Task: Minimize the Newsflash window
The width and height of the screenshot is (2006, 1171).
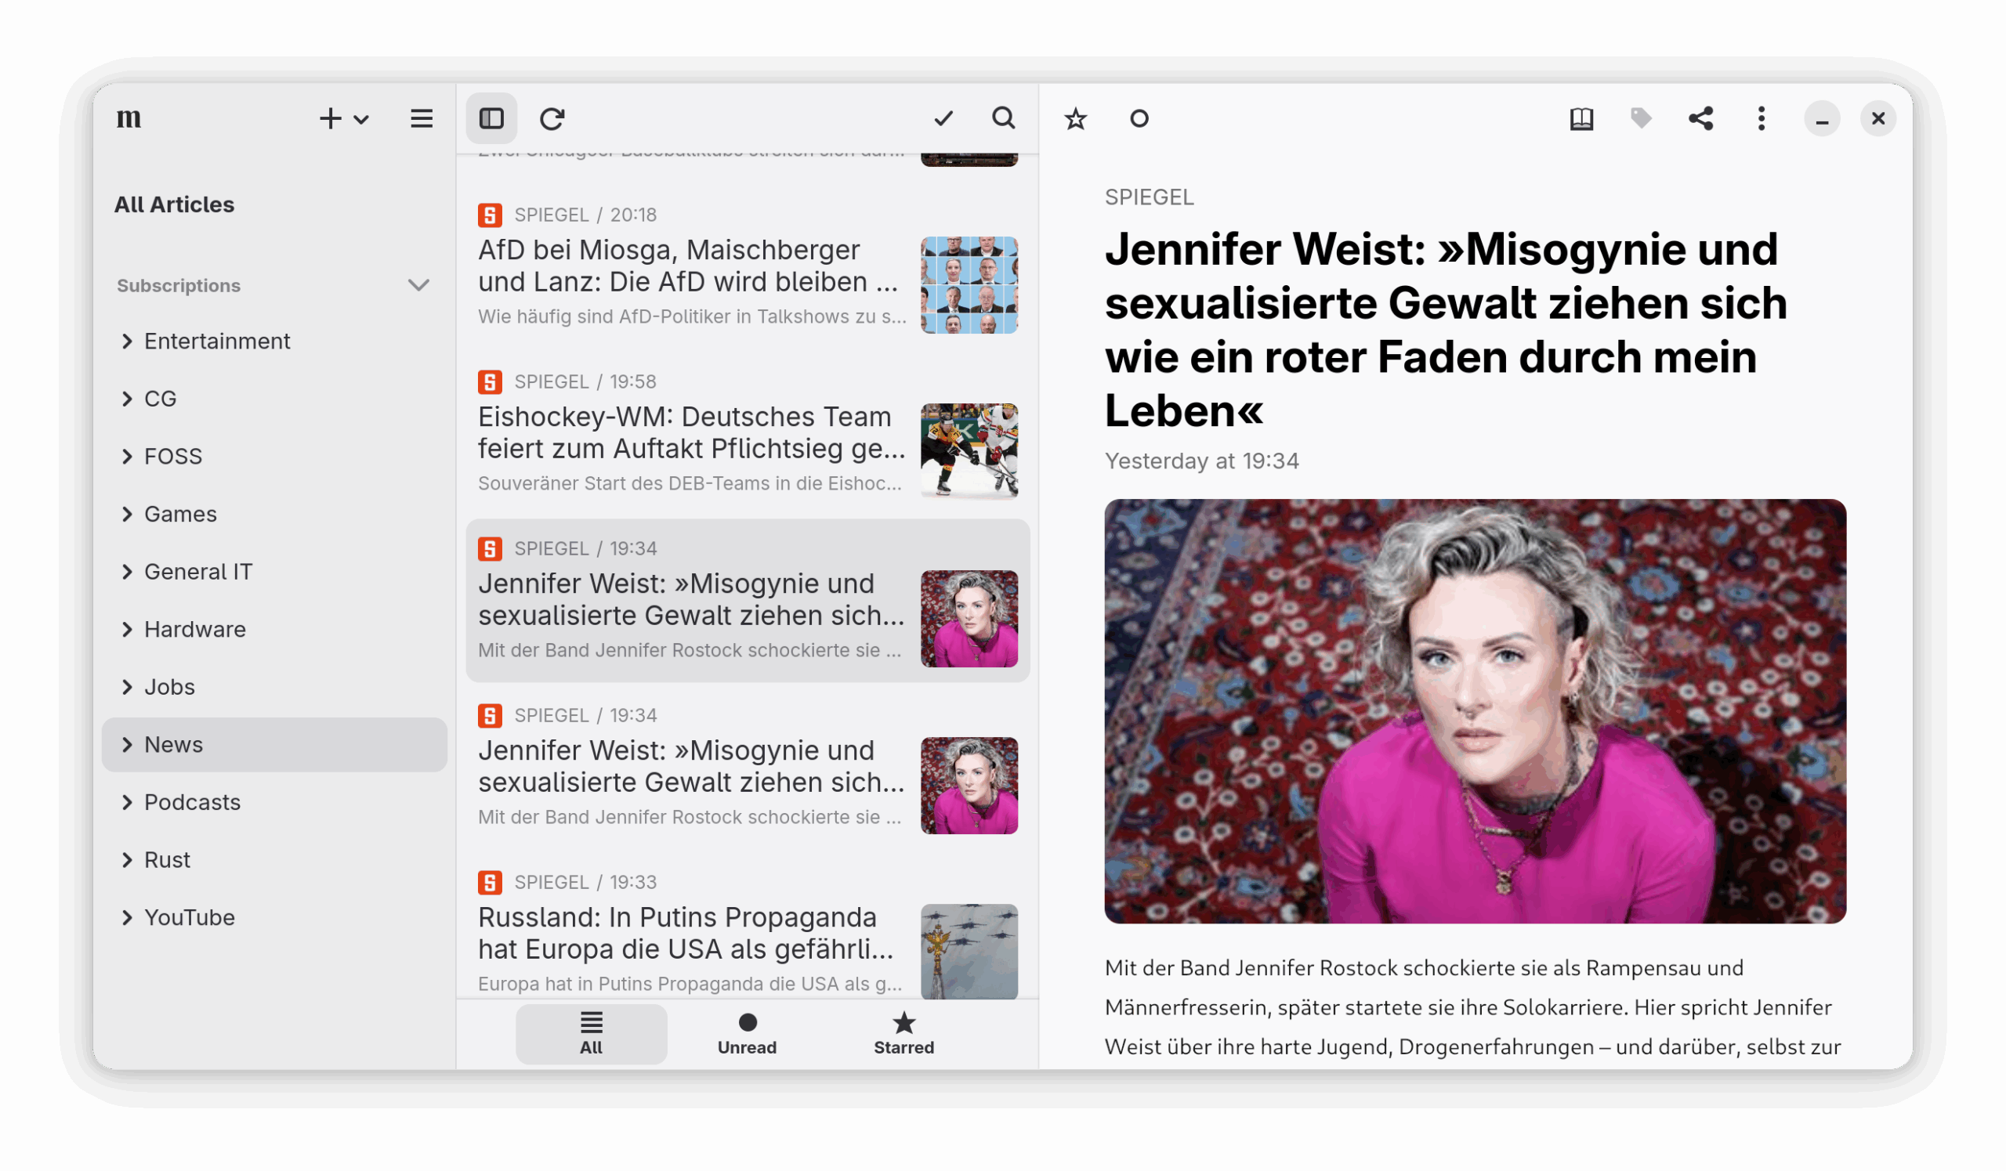Action: pyautogui.click(x=1821, y=118)
